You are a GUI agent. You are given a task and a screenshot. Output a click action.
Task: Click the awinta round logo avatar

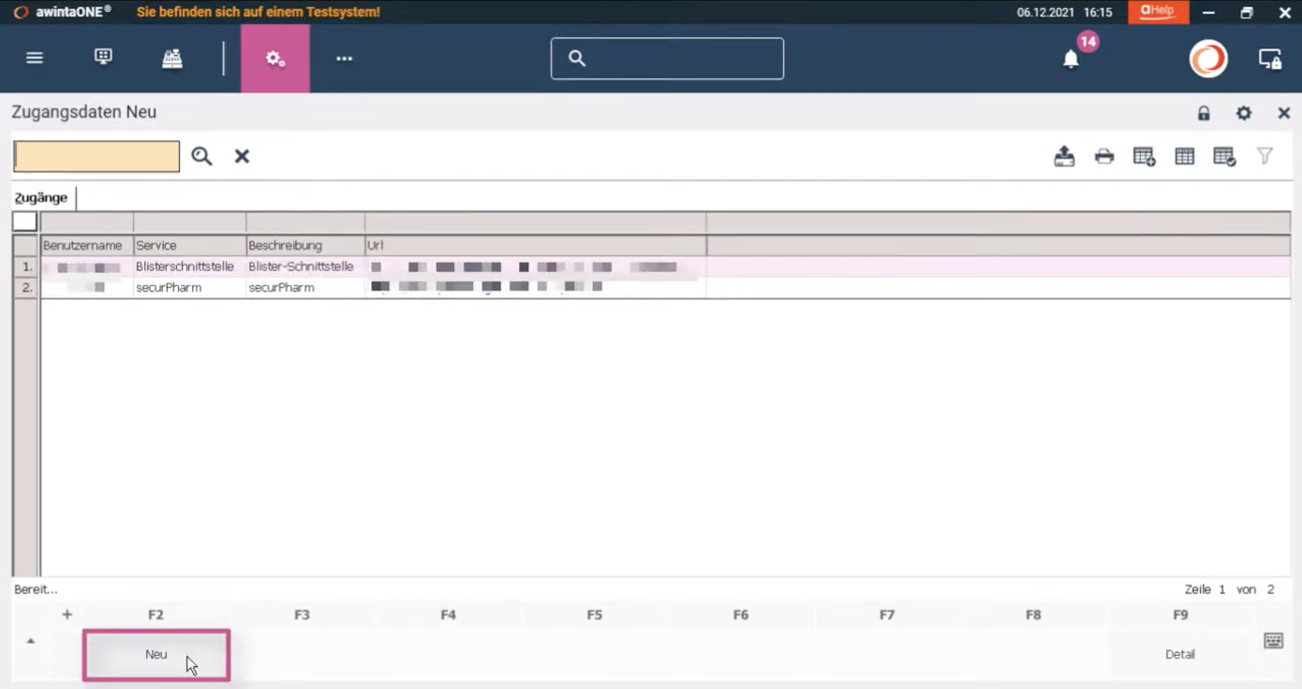pos(1208,58)
